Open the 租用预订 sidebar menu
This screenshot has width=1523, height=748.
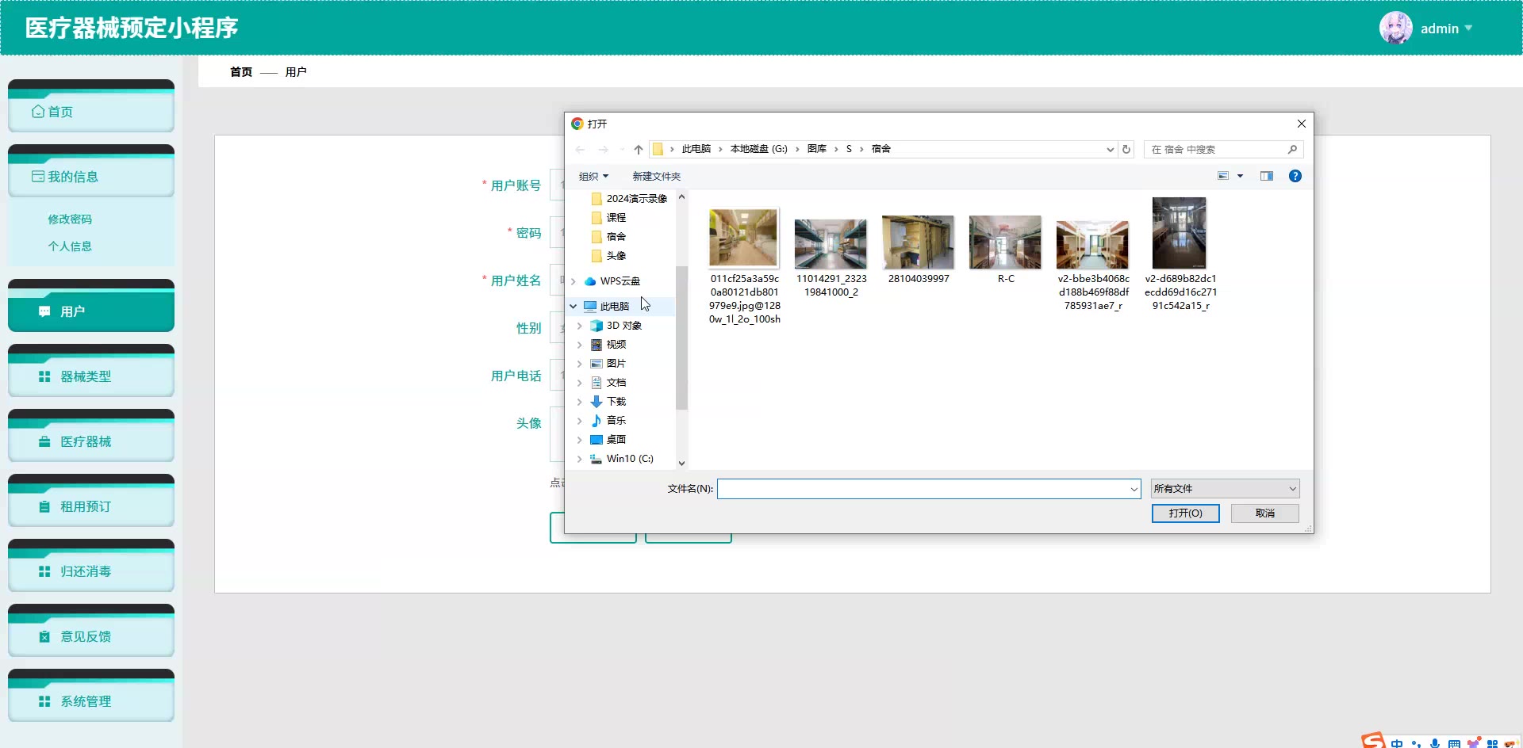(91, 501)
